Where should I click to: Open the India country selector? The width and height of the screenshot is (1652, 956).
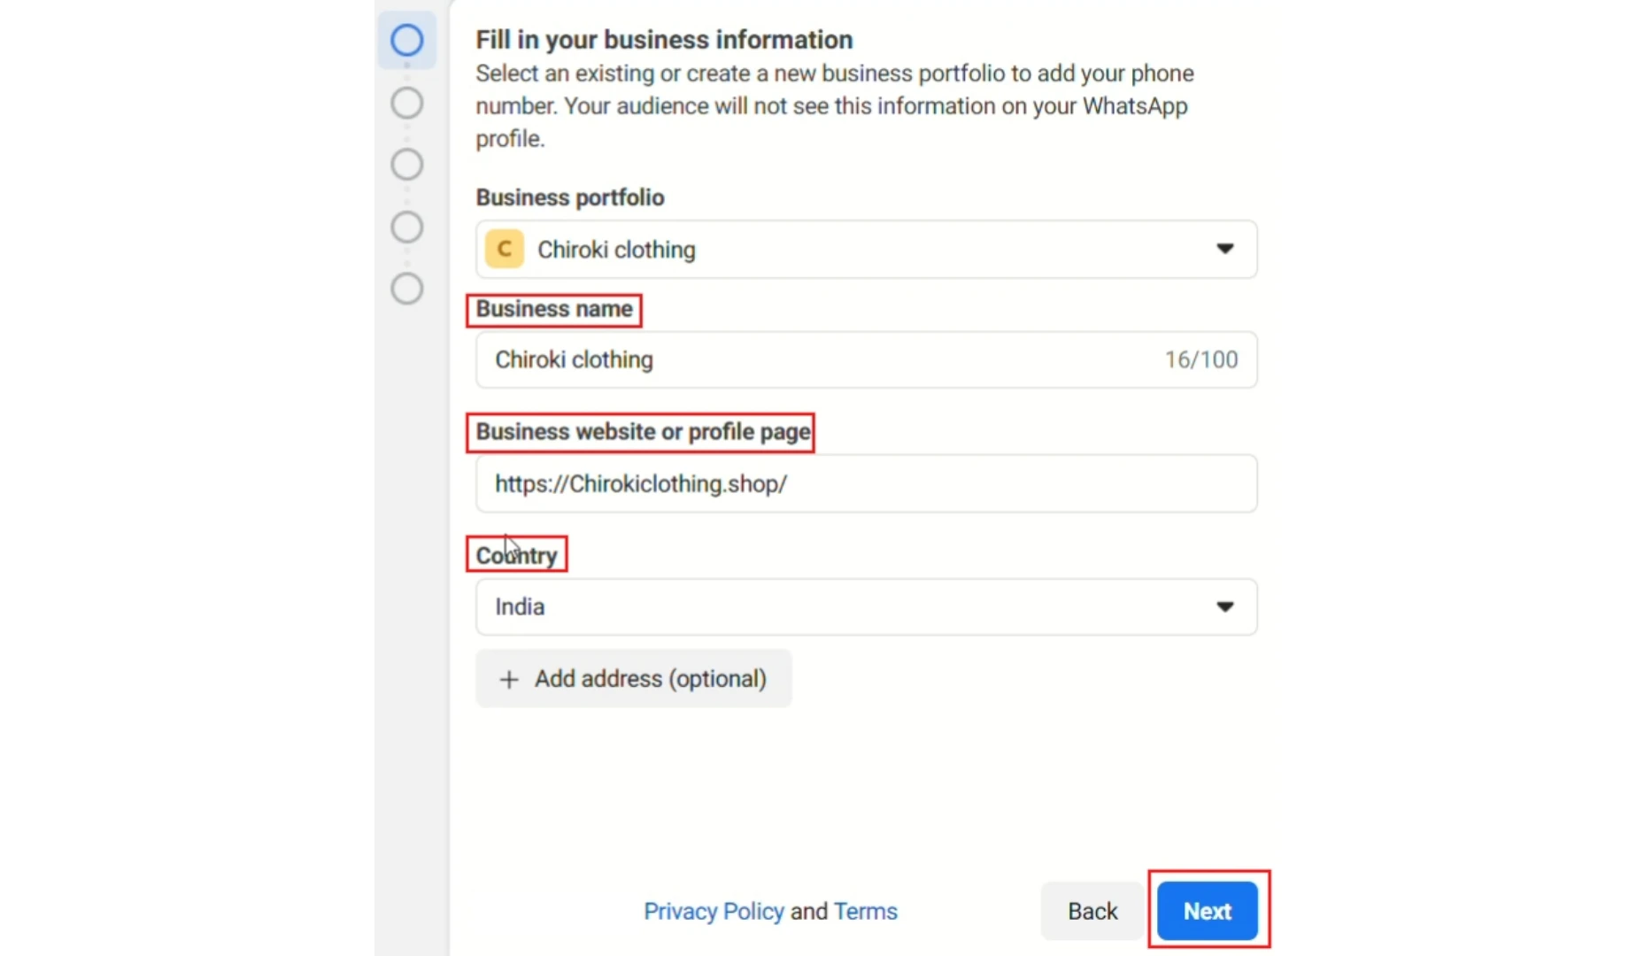coord(867,607)
